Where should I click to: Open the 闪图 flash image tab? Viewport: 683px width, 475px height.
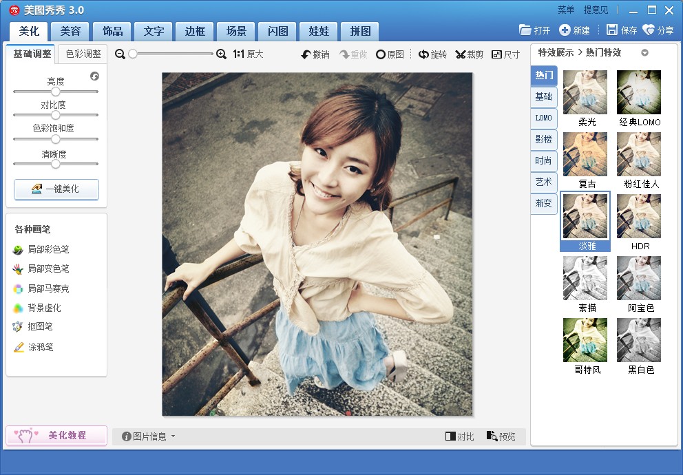coord(277,32)
